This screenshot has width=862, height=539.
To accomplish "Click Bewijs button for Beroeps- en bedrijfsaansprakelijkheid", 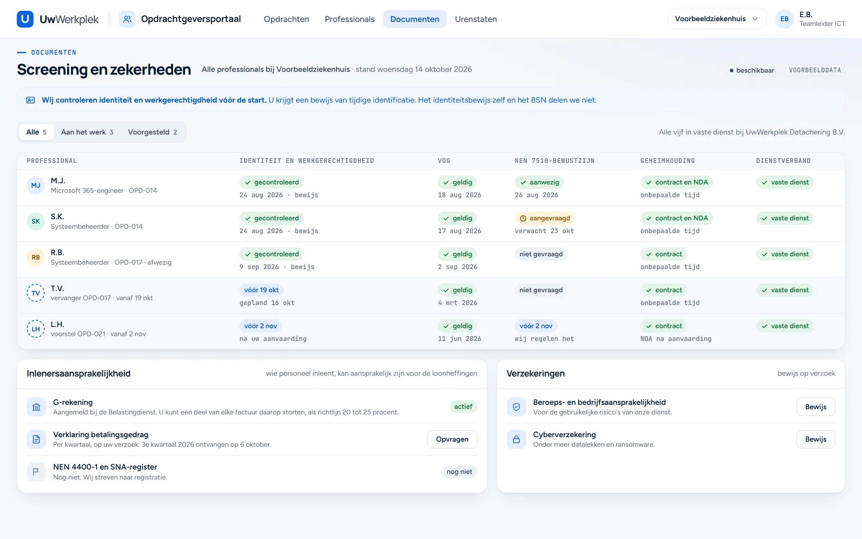I will pos(816,407).
